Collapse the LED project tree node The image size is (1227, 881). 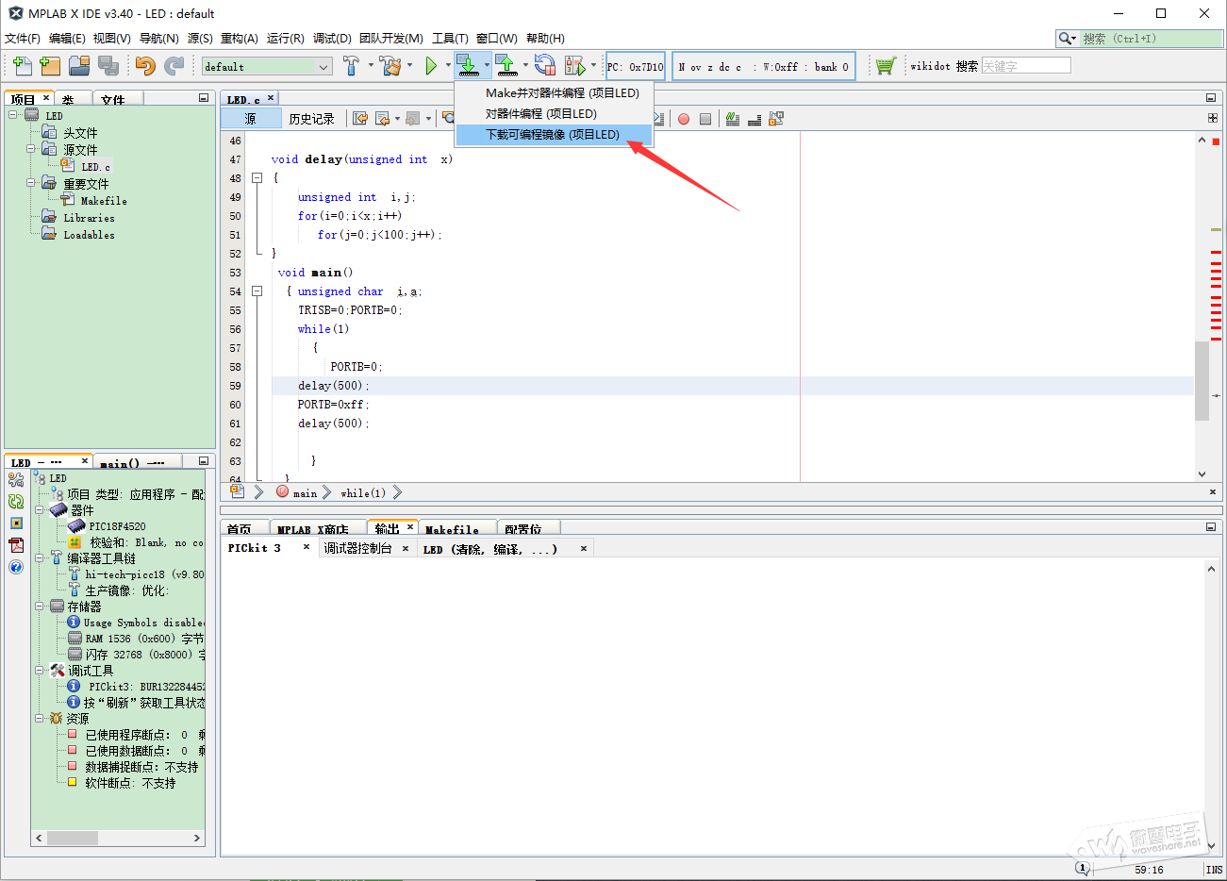(13, 115)
